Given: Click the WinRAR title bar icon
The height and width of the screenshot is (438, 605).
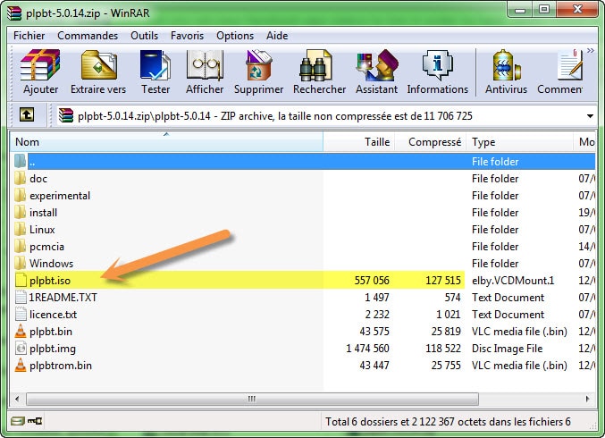Looking at the screenshot, I should click(x=14, y=13).
